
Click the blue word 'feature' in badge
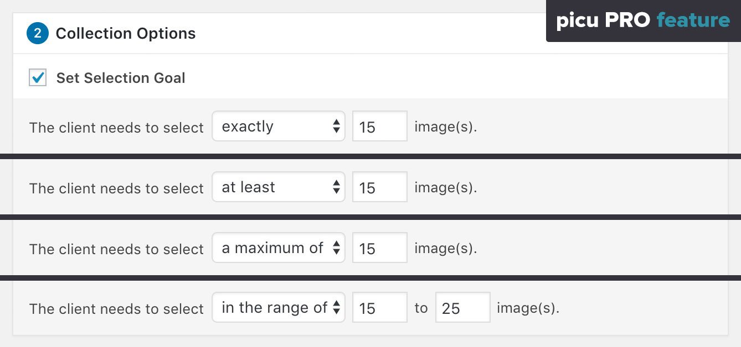click(693, 21)
